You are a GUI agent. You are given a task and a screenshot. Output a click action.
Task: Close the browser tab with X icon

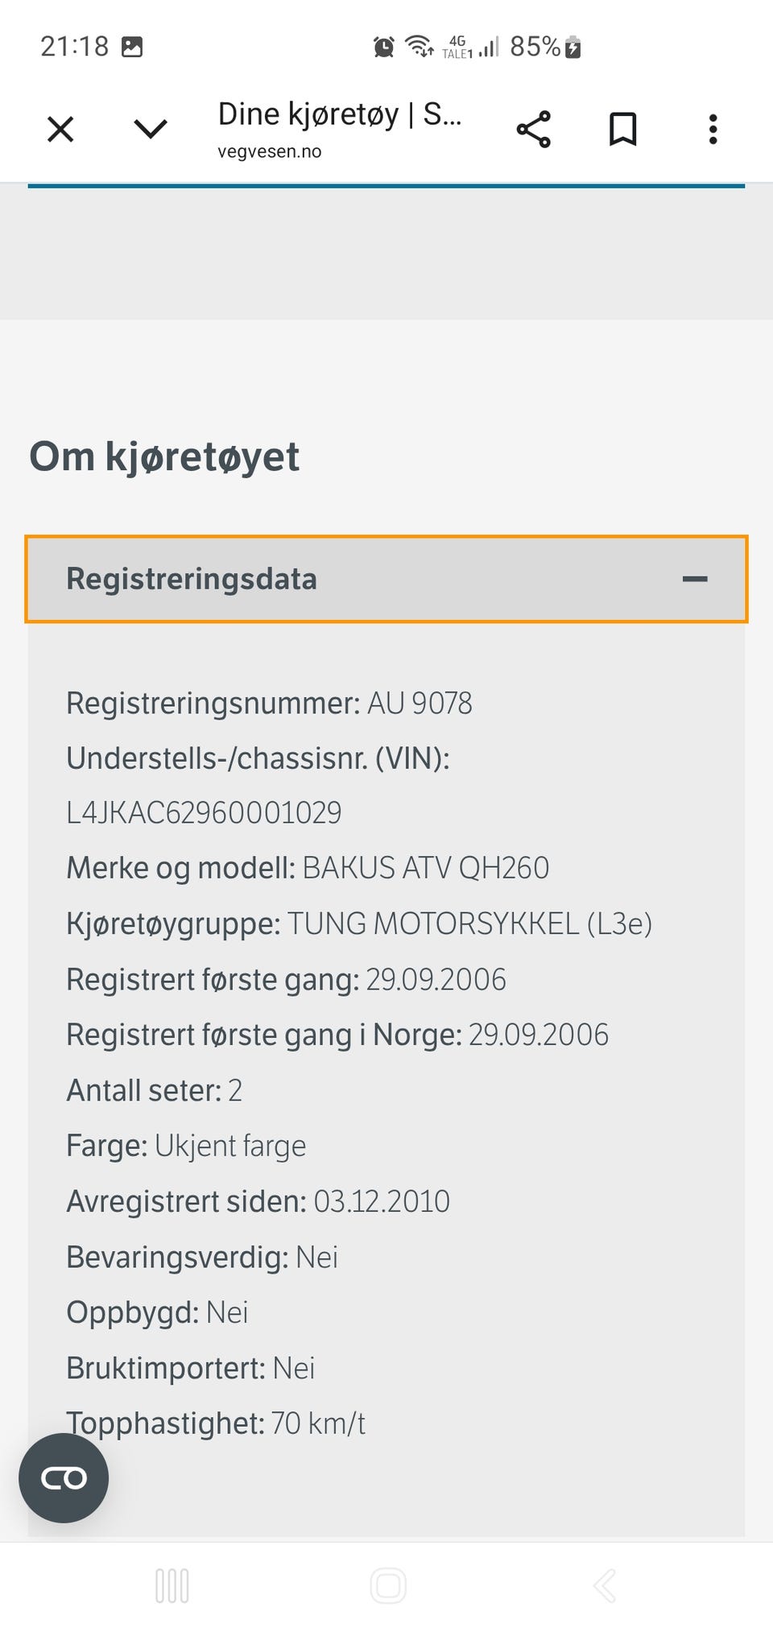click(60, 129)
